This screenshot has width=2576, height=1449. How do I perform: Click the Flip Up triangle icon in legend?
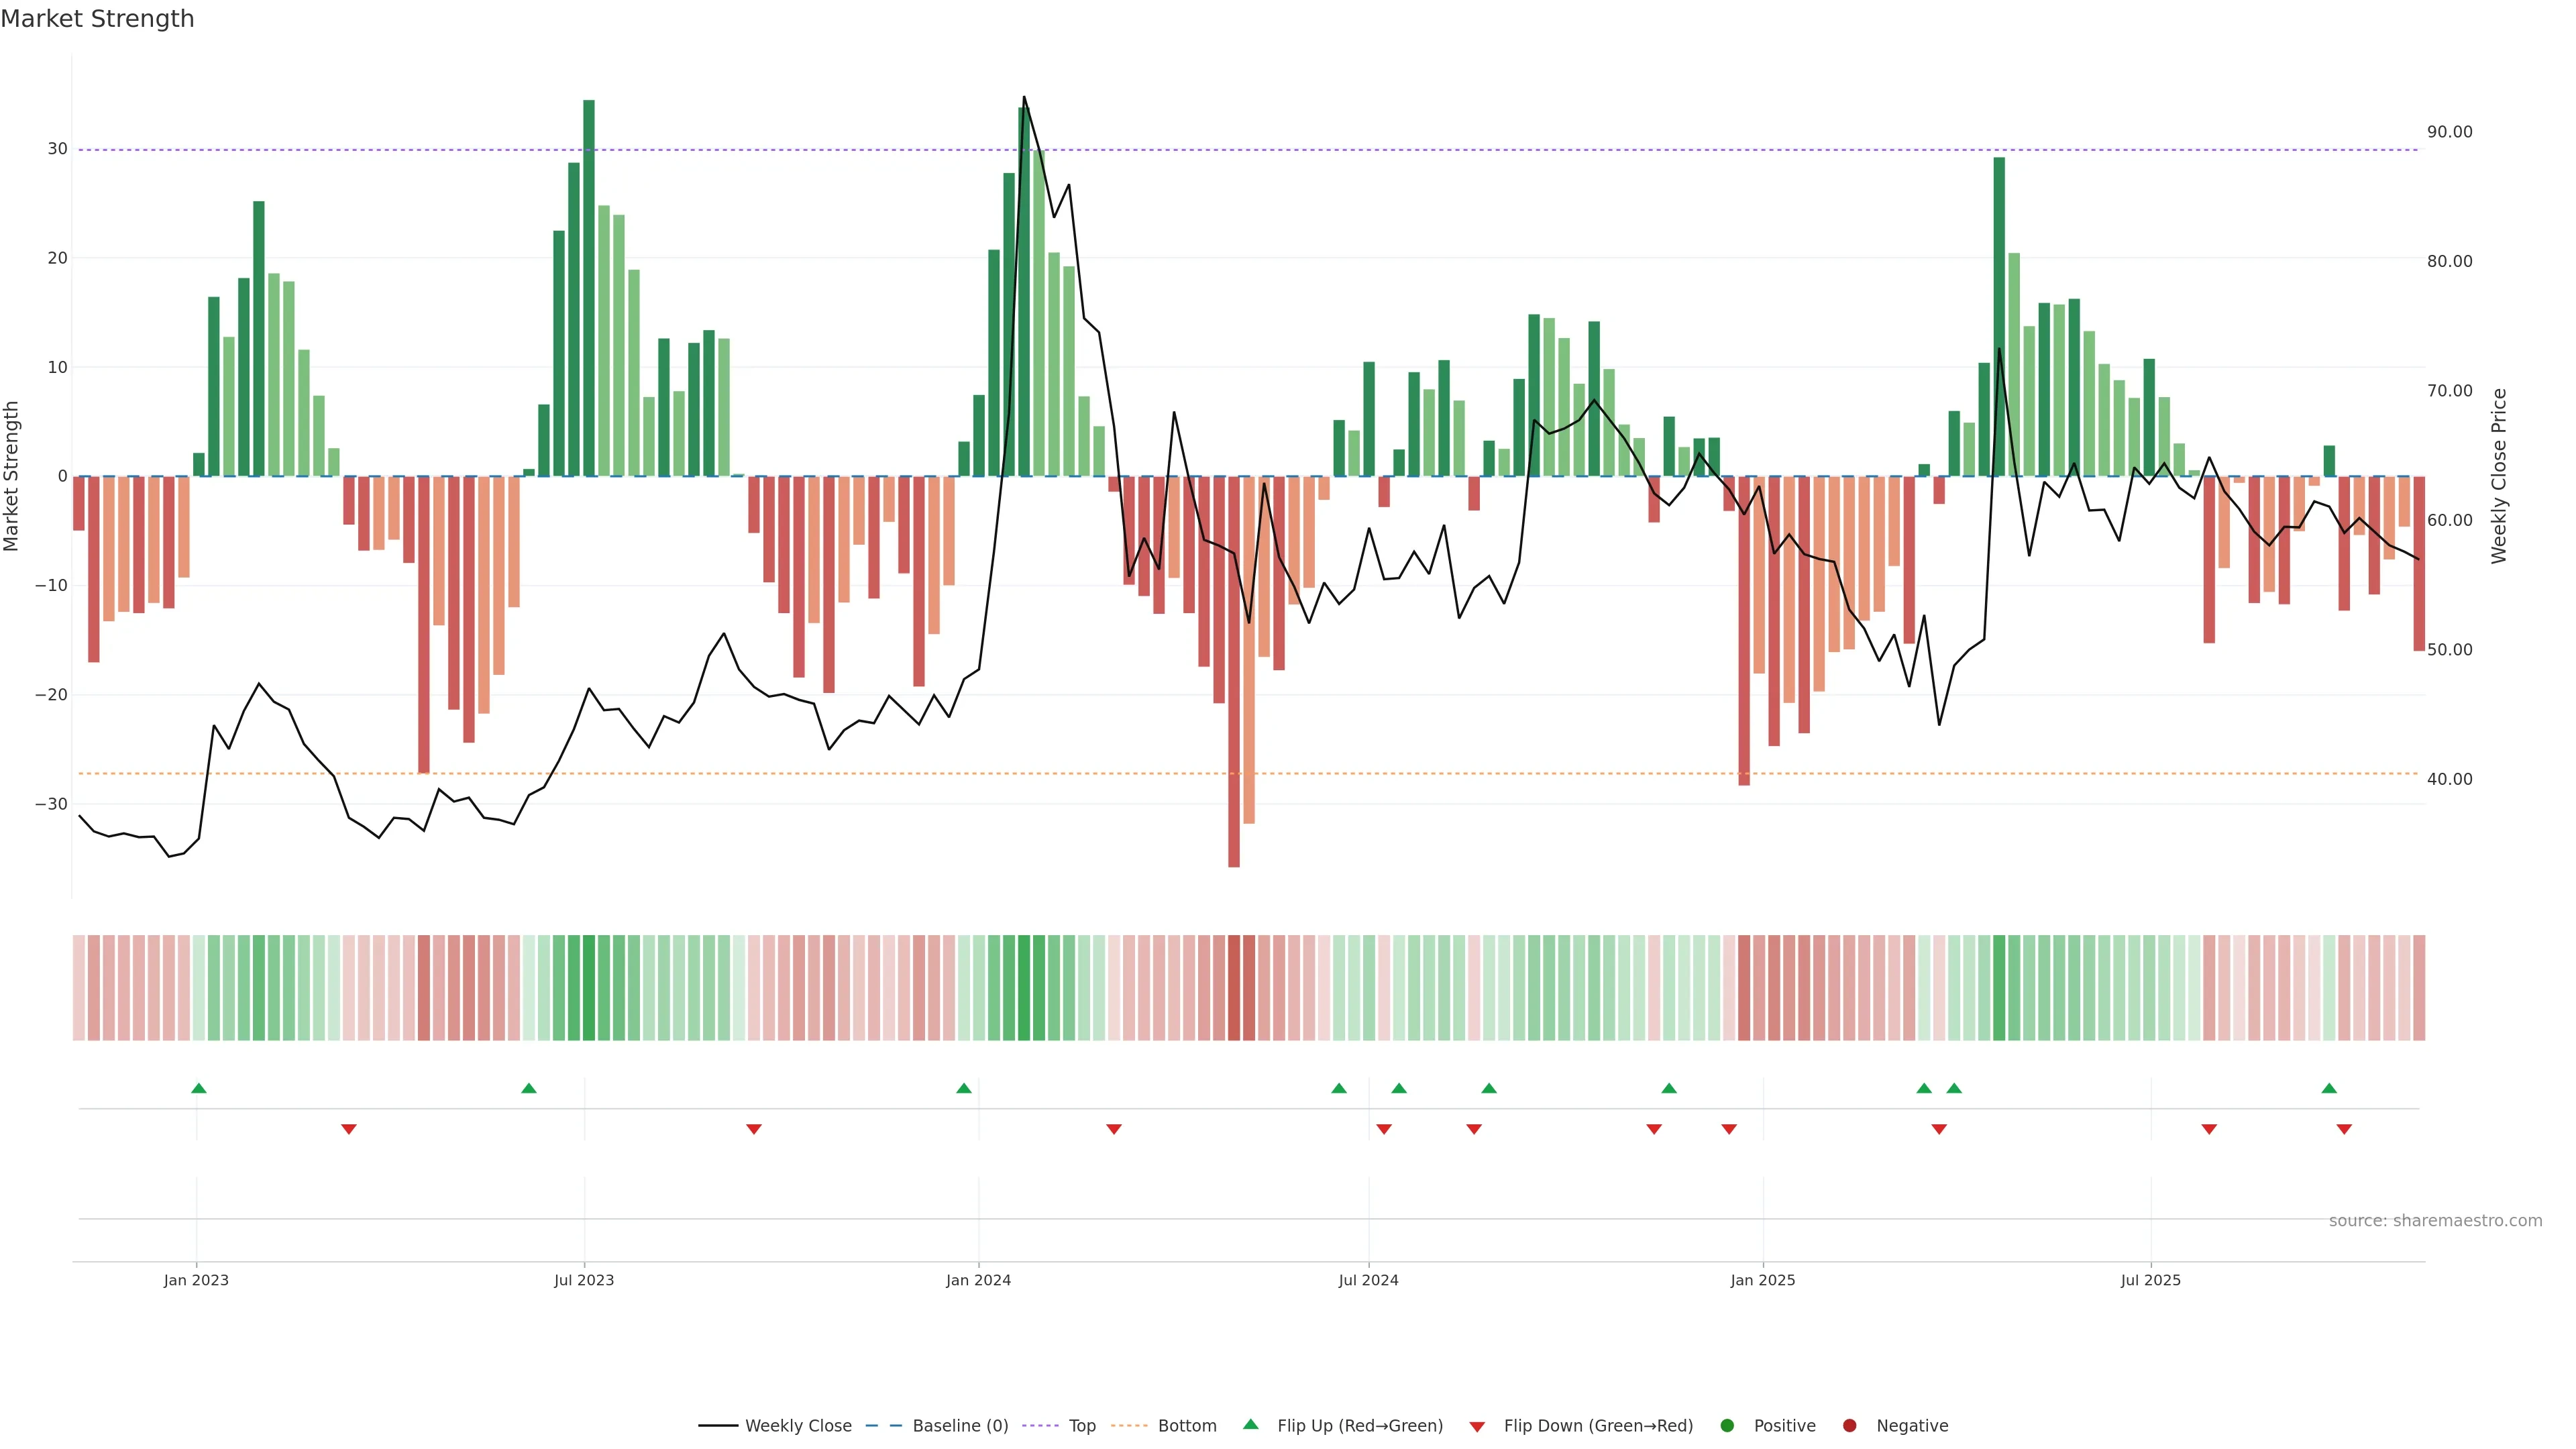pyautogui.click(x=1250, y=1424)
